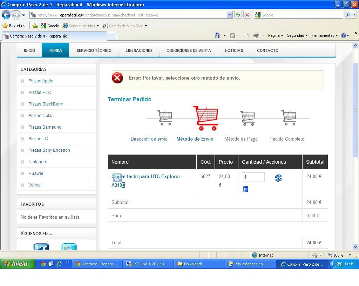Image resolution: width=359 pixels, height=286 pixels.
Task: Click the Help question mark icon
Action: [344, 35]
